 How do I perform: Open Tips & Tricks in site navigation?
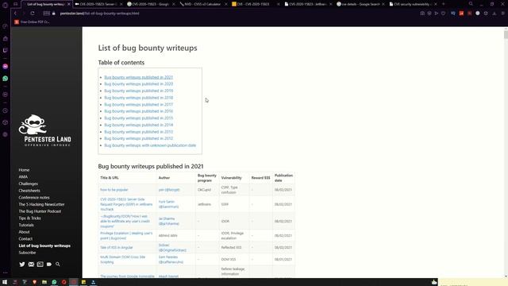click(29, 218)
